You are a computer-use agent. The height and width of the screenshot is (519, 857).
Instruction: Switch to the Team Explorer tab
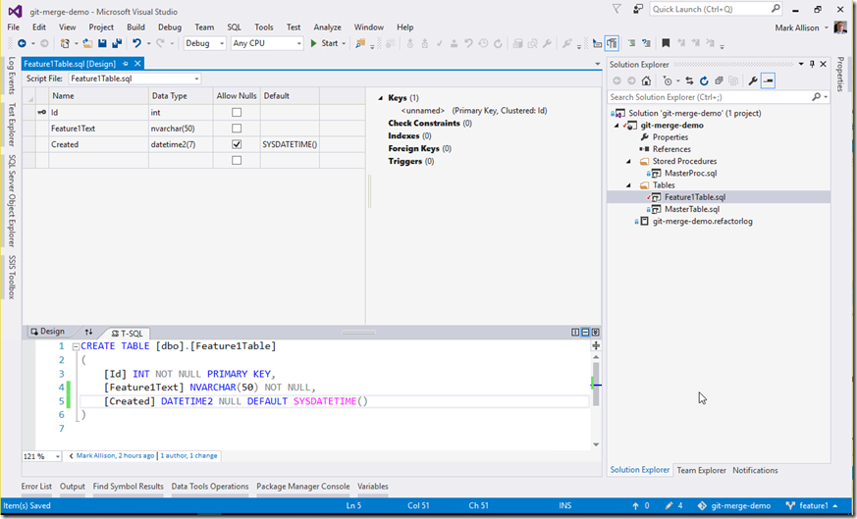click(x=701, y=470)
